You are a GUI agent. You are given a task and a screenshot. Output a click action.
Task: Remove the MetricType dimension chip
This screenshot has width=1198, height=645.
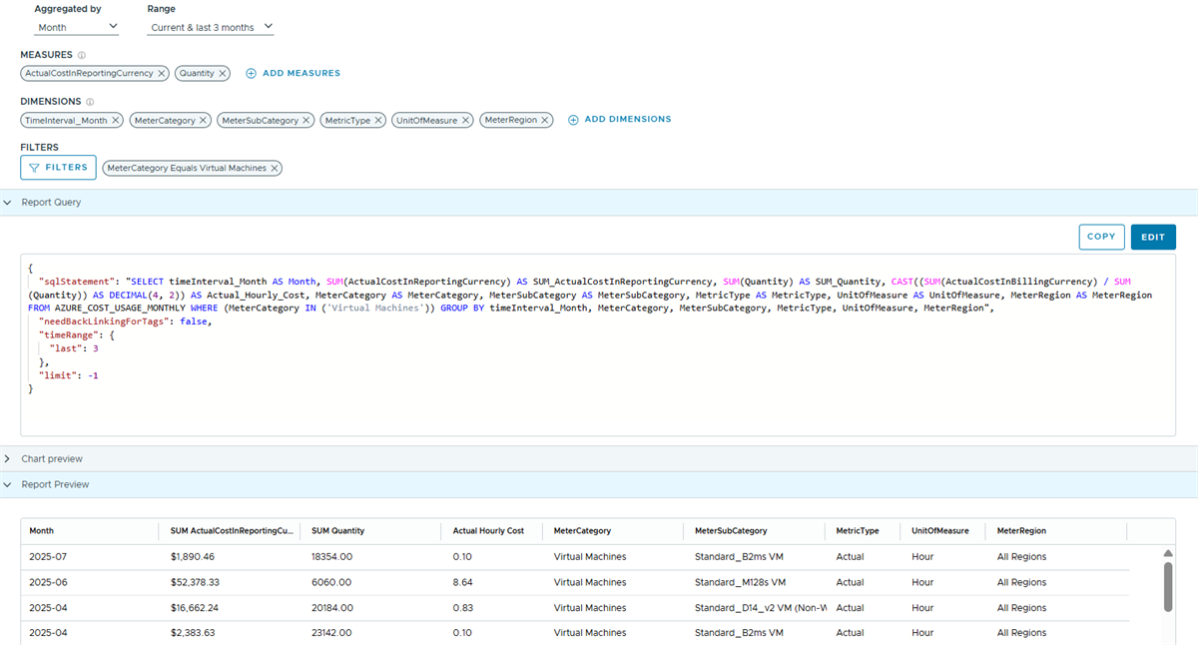(378, 120)
